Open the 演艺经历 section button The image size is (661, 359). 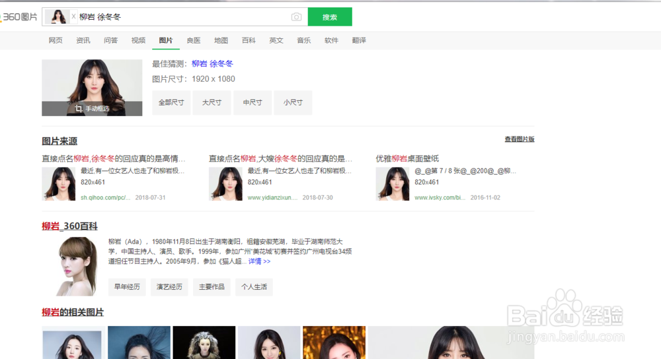169,287
